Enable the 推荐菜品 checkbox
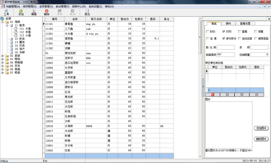The width and height of the screenshot is (271, 163). 256,38
